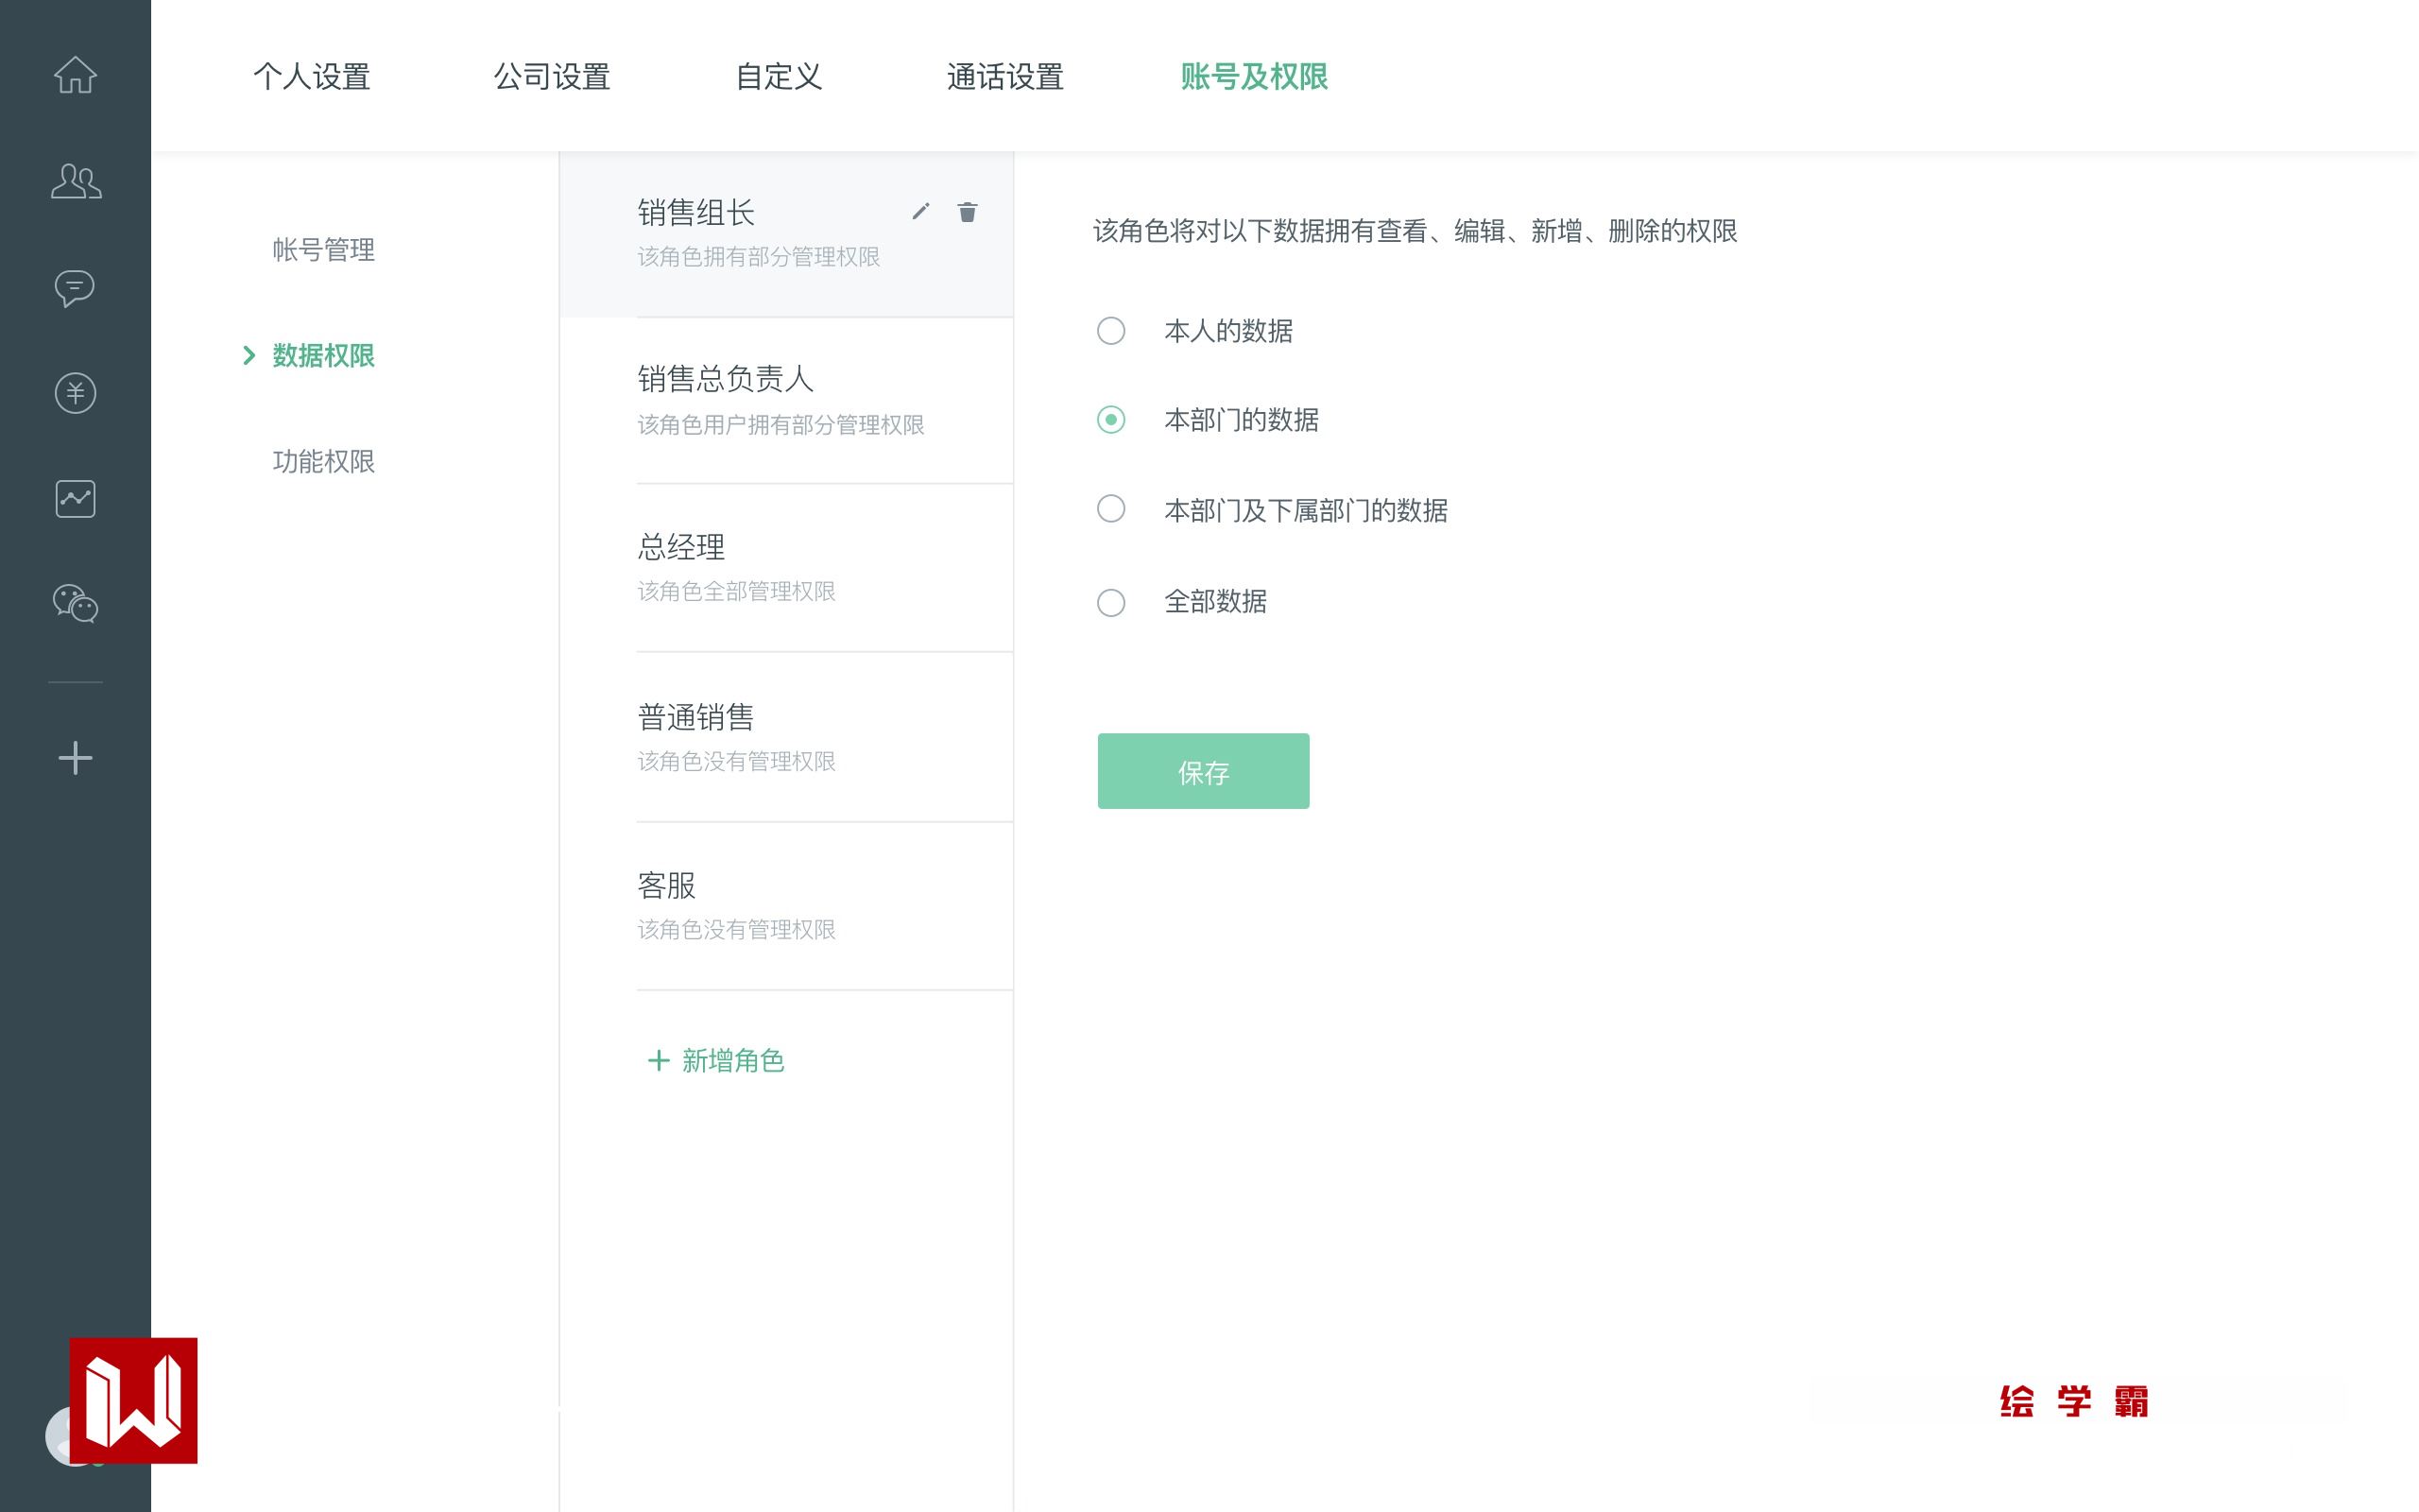The image size is (2419, 1512).
Task: Click the 新增角色 link
Action: [x=716, y=1061]
